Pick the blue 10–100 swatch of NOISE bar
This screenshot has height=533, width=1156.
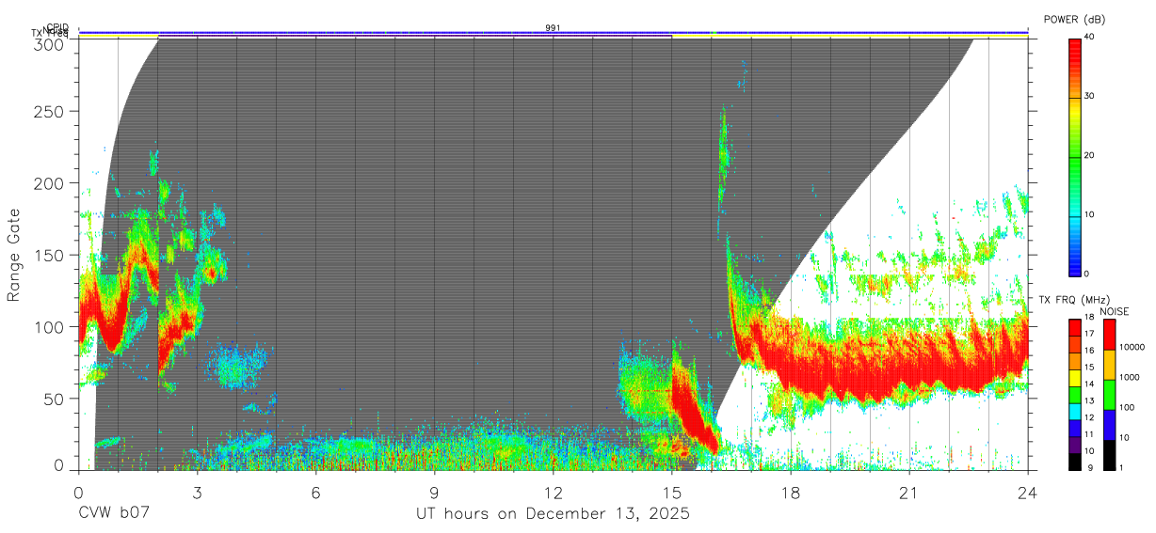[1108, 424]
